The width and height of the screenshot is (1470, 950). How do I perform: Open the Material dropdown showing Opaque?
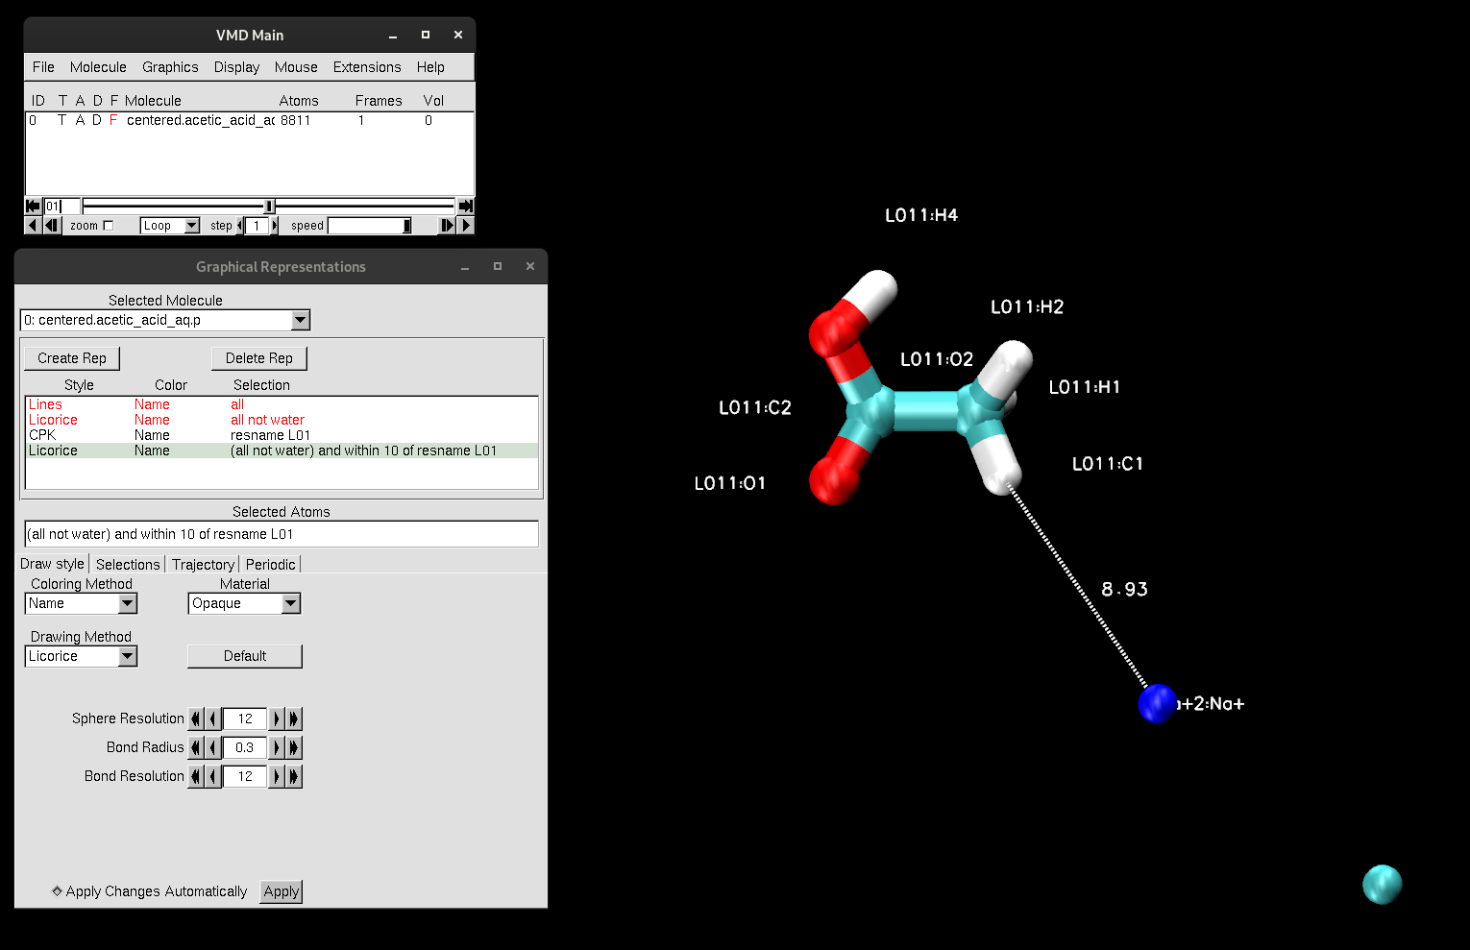[x=289, y=603]
